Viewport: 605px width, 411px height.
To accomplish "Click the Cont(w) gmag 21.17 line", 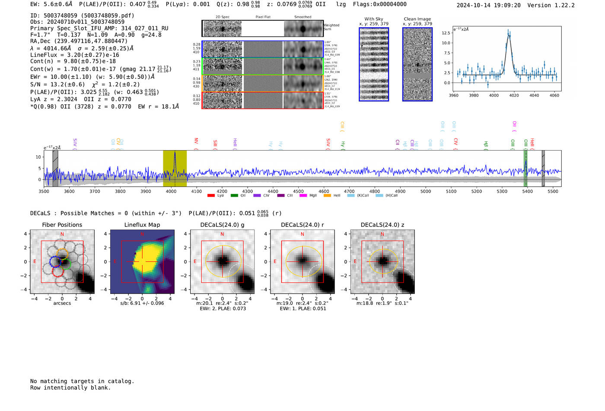I will [101, 69].
